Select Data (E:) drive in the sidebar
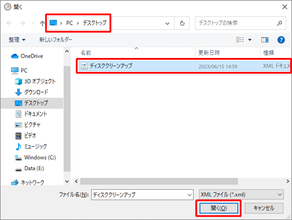This screenshot has height=220, width=292. [x=30, y=169]
